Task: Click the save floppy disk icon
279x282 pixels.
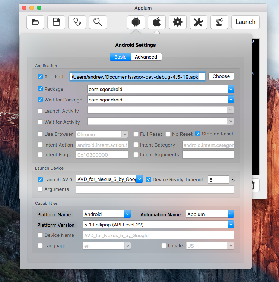Action: (56, 22)
